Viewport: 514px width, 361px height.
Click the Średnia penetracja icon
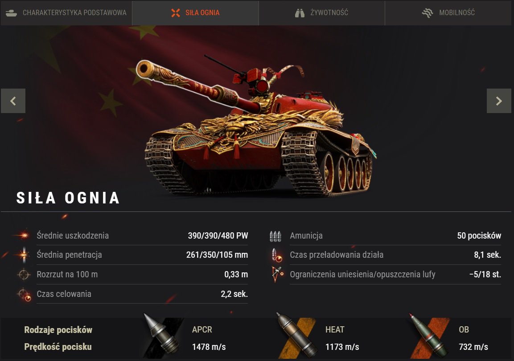coord(24,255)
